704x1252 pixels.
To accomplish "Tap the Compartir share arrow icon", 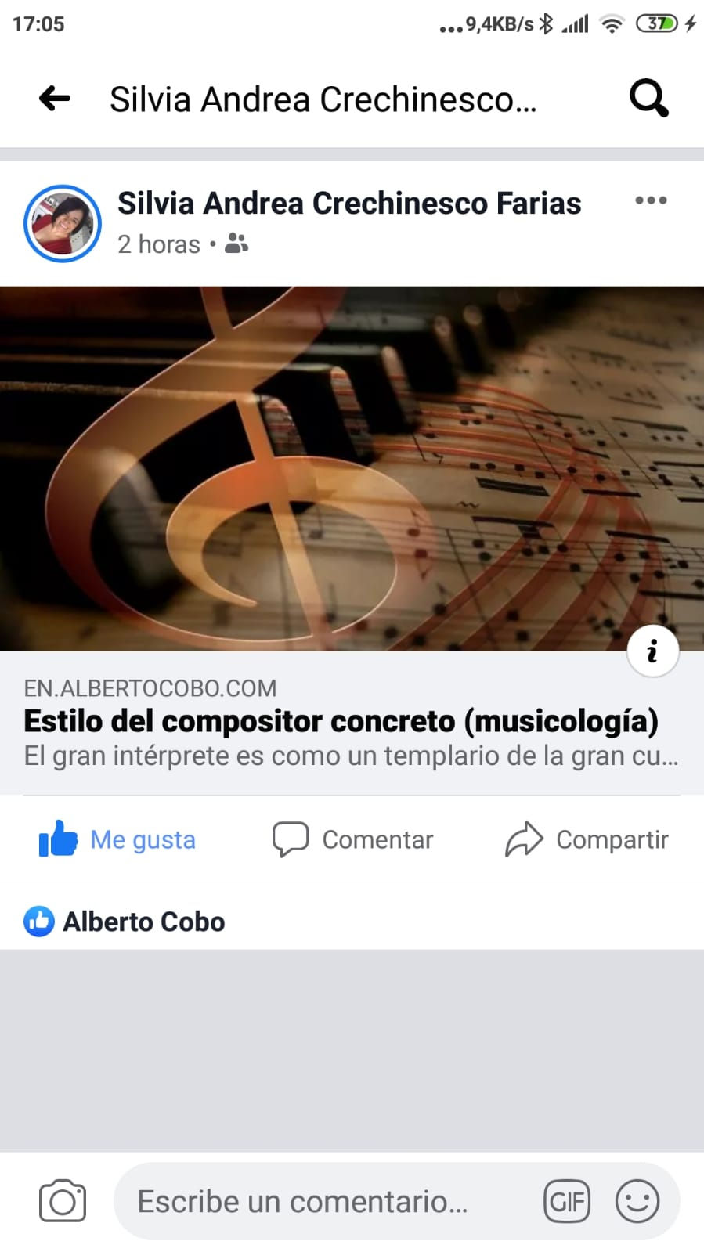I will [x=524, y=839].
